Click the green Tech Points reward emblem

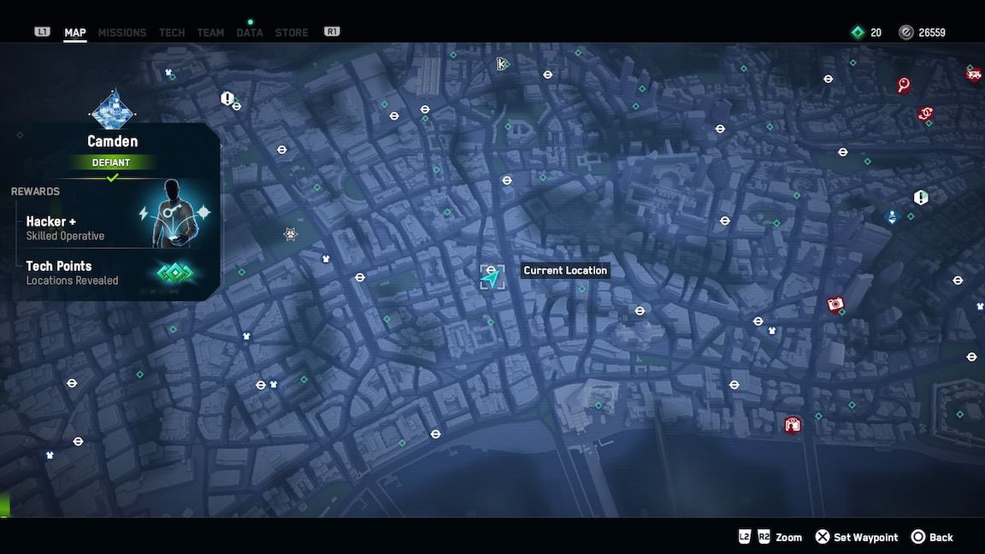(175, 274)
